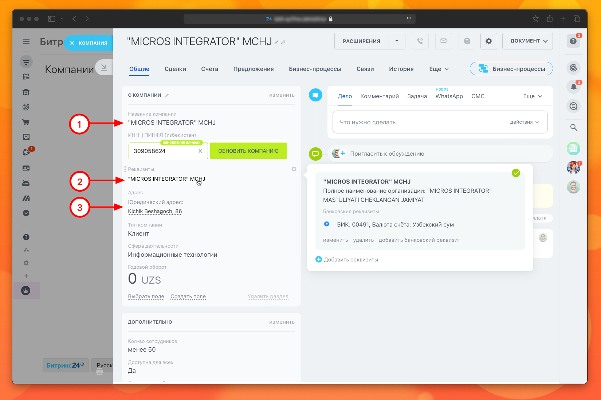Click the РАСШИРЕНИЯ button

point(362,41)
